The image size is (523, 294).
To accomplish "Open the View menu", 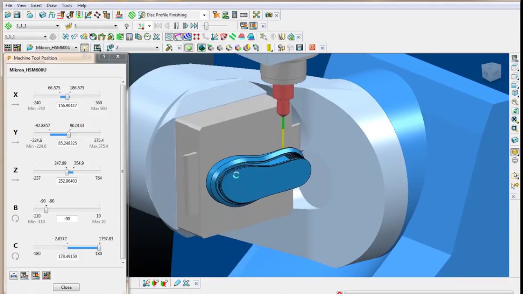I will (22, 5).
